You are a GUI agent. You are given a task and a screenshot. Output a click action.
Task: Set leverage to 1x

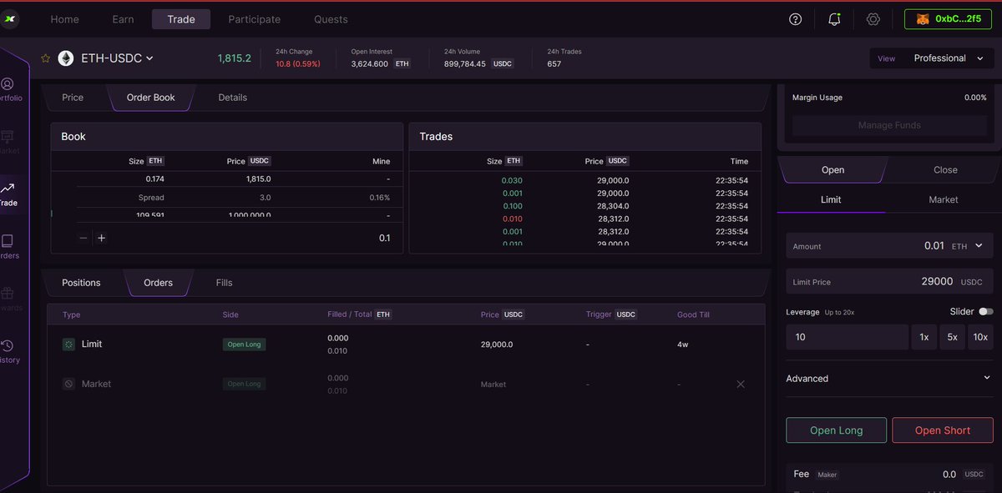pyautogui.click(x=924, y=337)
